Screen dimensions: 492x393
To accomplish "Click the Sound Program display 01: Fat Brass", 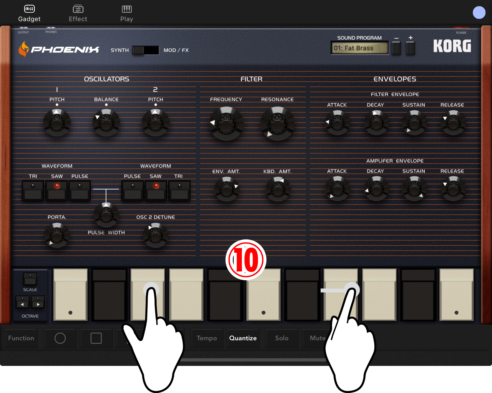I will point(359,48).
